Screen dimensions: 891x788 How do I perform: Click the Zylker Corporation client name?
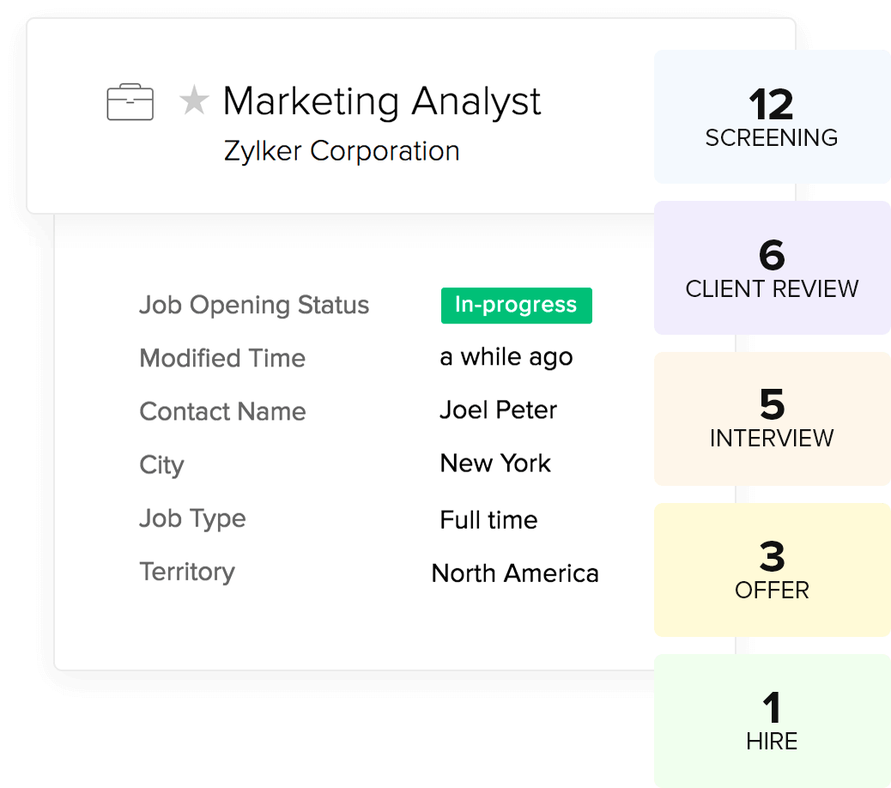point(342,151)
